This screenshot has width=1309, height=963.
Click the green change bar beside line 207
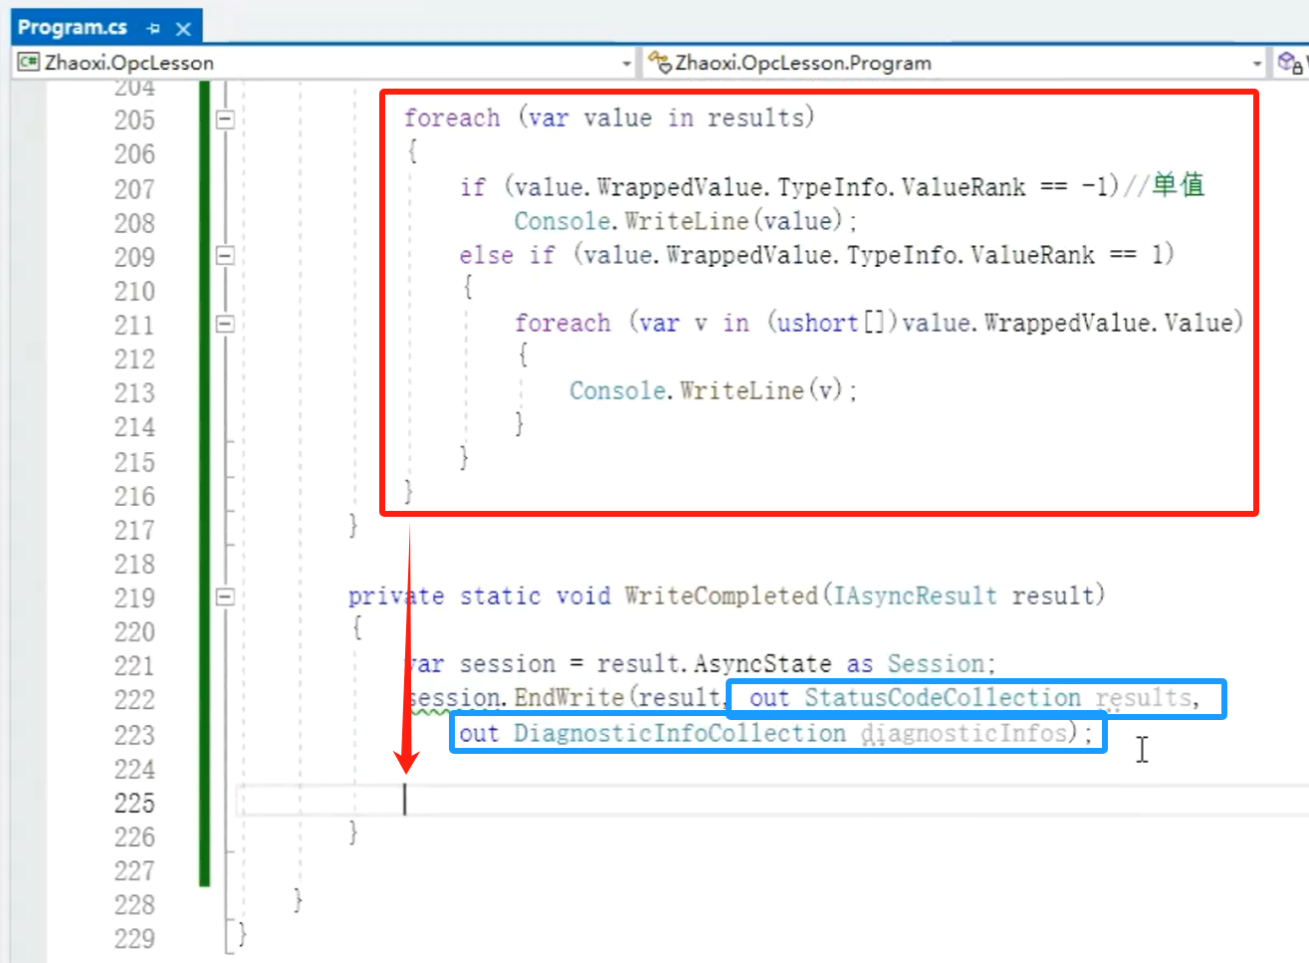pos(204,189)
